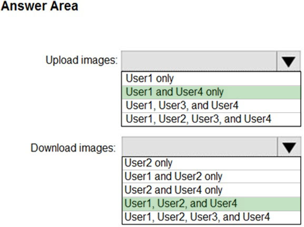This screenshot has width=304, height=227.
Task: Select "User1 only" in Upload list
Action: (x=211, y=78)
